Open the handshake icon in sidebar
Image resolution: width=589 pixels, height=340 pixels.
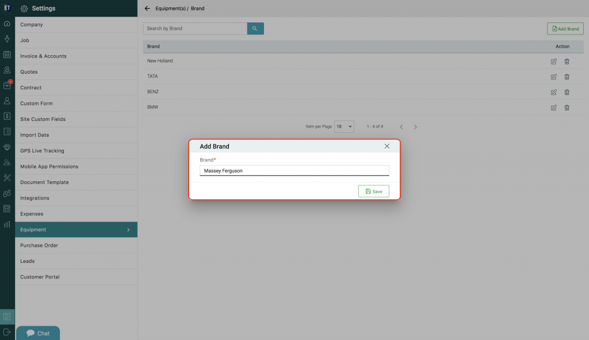pos(7,147)
